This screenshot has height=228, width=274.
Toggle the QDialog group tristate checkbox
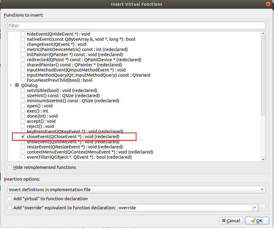(x=17, y=85)
